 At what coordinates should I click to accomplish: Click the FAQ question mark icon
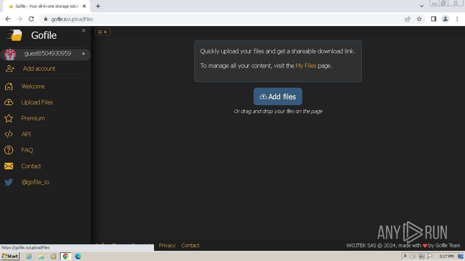click(x=9, y=150)
